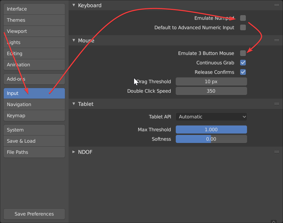This screenshot has height=223, width=283.
Task: Uncheck Release Confirms
Action: (243, 72)
